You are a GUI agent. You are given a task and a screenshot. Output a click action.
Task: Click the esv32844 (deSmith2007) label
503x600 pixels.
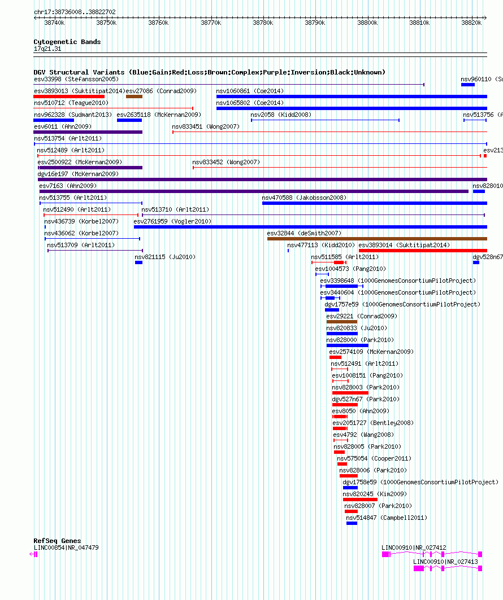coord(304,234)
